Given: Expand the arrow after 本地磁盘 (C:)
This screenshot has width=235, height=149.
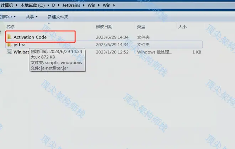Looking at the screenshot, I should point(48,5).
